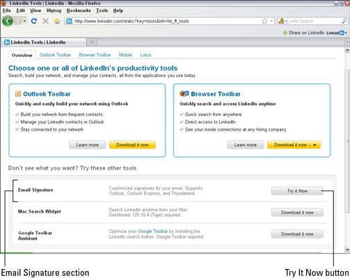This screenshot has height=278, width=350.
Task: Select the Overview page tab
Action: click(x=22, y=55)
